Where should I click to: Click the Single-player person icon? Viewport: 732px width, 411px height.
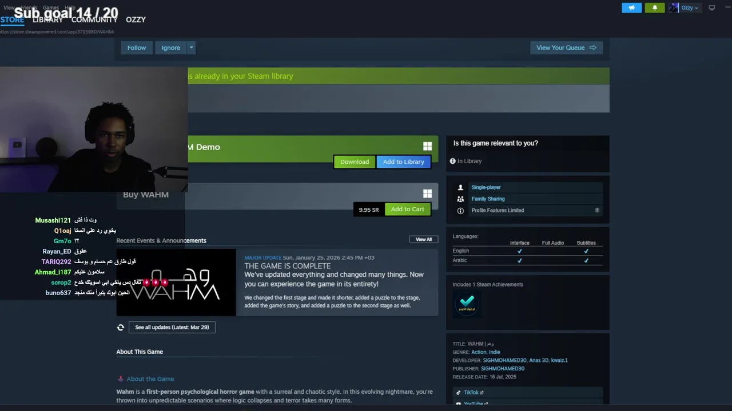[x=460, y=187]
